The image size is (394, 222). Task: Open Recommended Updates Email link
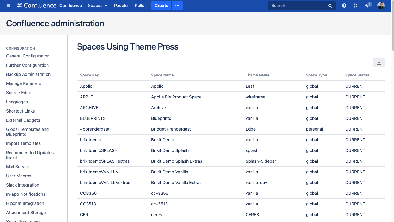point(30,155)
